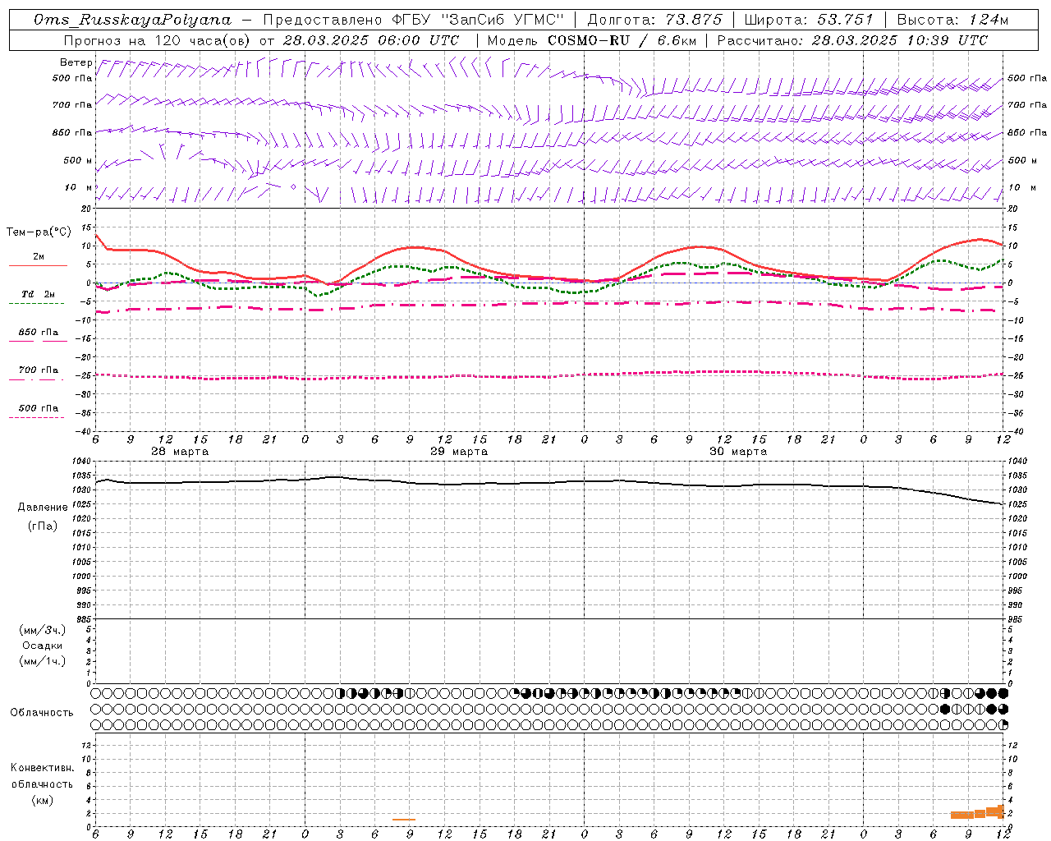Click the 'Прогноз на 120 часа(ов)' text
The width and height of the screenshot is (1051, 841).
click(x=158, y=40)
